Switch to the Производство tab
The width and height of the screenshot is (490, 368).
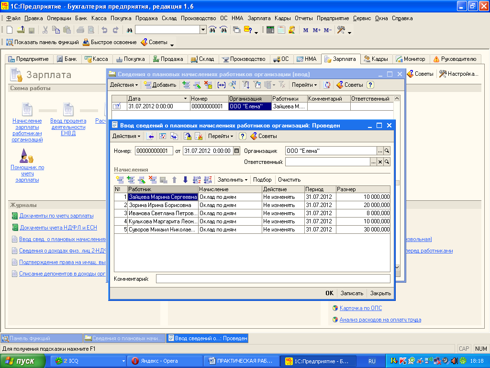(x=244, y=59)
